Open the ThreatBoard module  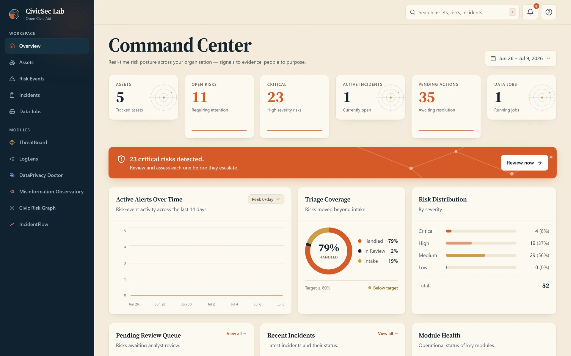tap(47, 142)
